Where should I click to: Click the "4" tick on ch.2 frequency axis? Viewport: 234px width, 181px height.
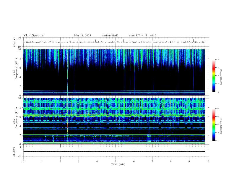20,126
